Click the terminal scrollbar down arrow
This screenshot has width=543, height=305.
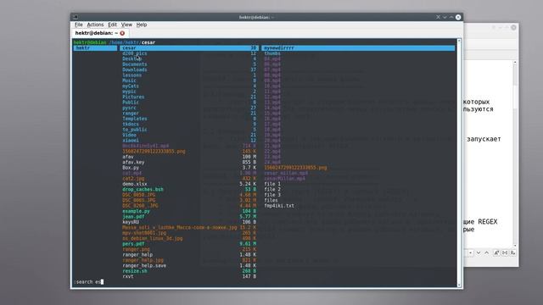click(x=459, y=286)
